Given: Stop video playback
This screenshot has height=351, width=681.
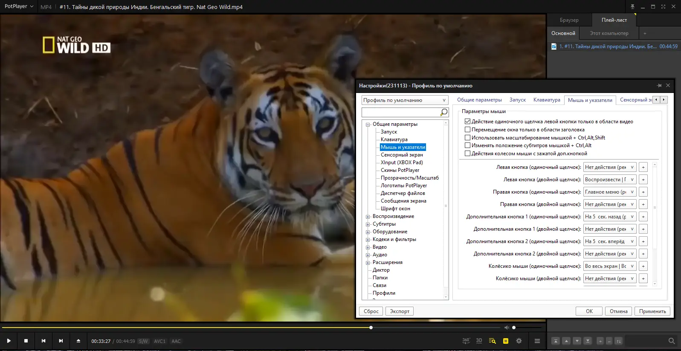Looking at the screenshot, I should (26, 341).
